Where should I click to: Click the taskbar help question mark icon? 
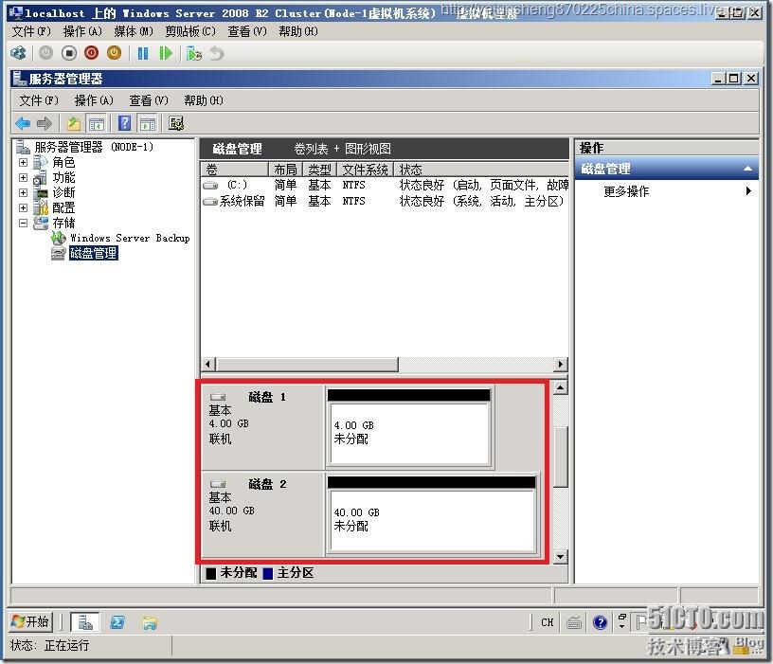coord(600,622)
